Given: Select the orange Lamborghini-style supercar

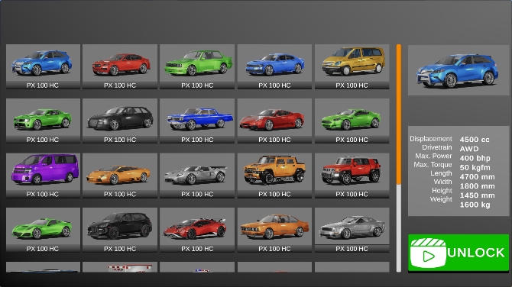Looking at the screenshot, I should (x=120, y=176).
